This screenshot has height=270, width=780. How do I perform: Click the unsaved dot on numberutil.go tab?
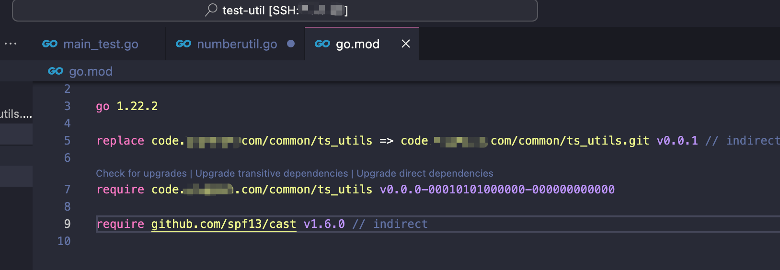291,44
